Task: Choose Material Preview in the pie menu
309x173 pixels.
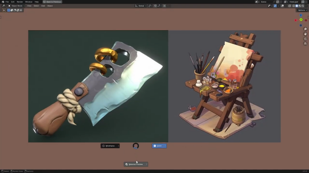Action: pyautogui.click(x=136, y=164)
